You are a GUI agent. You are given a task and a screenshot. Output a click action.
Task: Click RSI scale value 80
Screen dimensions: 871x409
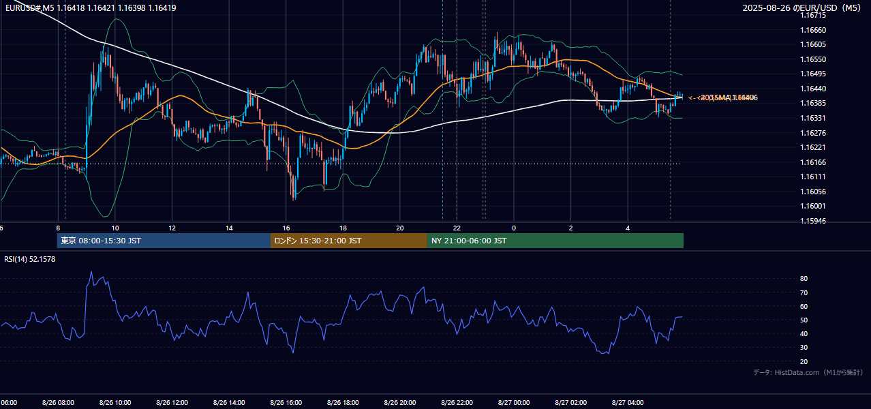[804, 279]
